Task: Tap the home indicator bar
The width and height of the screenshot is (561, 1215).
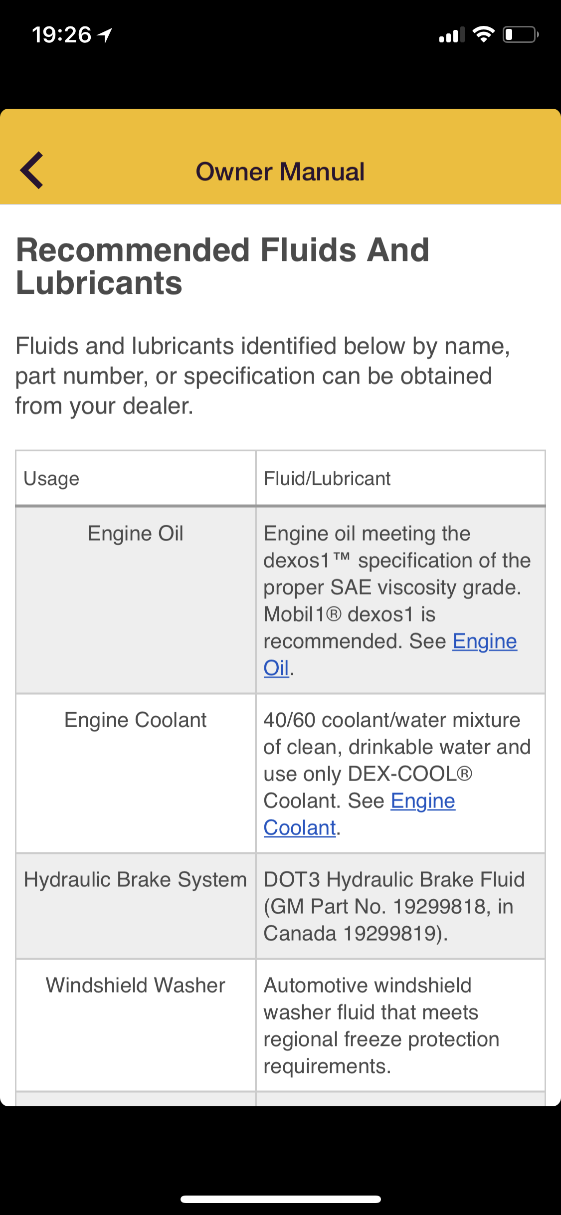Action: click(x=280, y=1199)
